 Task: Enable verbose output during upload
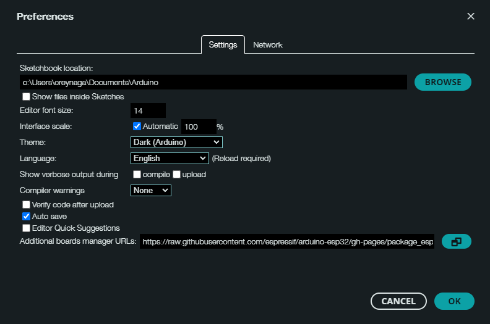(176, 174)
